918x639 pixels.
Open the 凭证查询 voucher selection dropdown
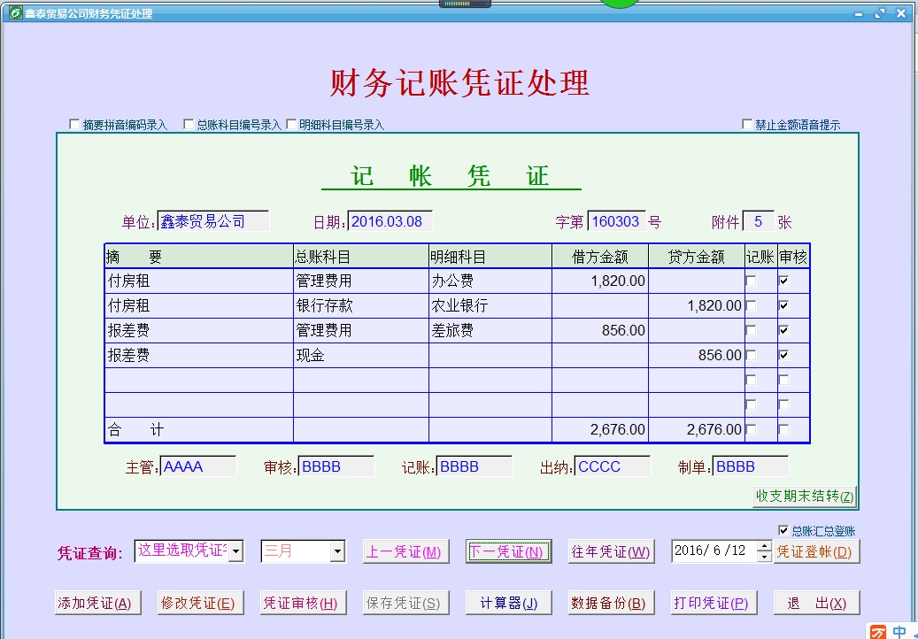236,550
